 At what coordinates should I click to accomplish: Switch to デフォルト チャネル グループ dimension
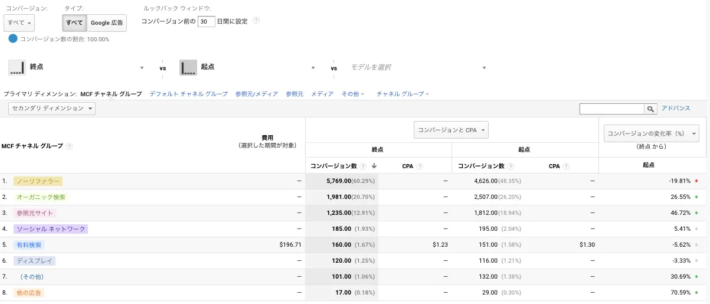coord(188,94)
